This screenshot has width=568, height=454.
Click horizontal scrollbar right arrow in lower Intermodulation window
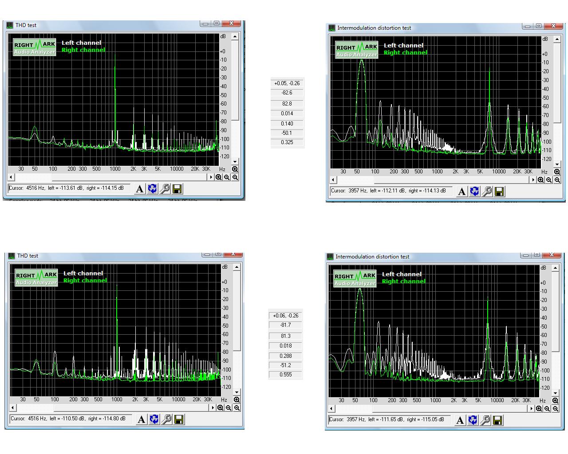pos(532,409)
